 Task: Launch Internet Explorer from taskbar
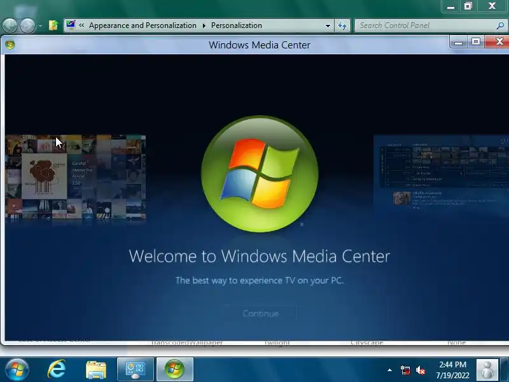pyautogui.click(x=57, y=369)
